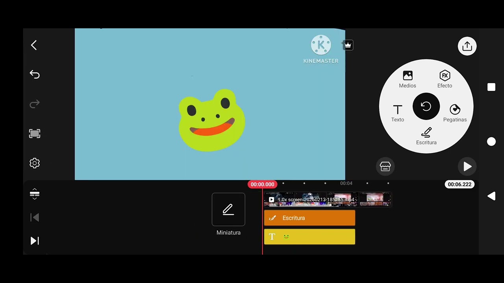Tap Android recent apps square button
This screenshot has height=283, width=504.
click(491, 87)
